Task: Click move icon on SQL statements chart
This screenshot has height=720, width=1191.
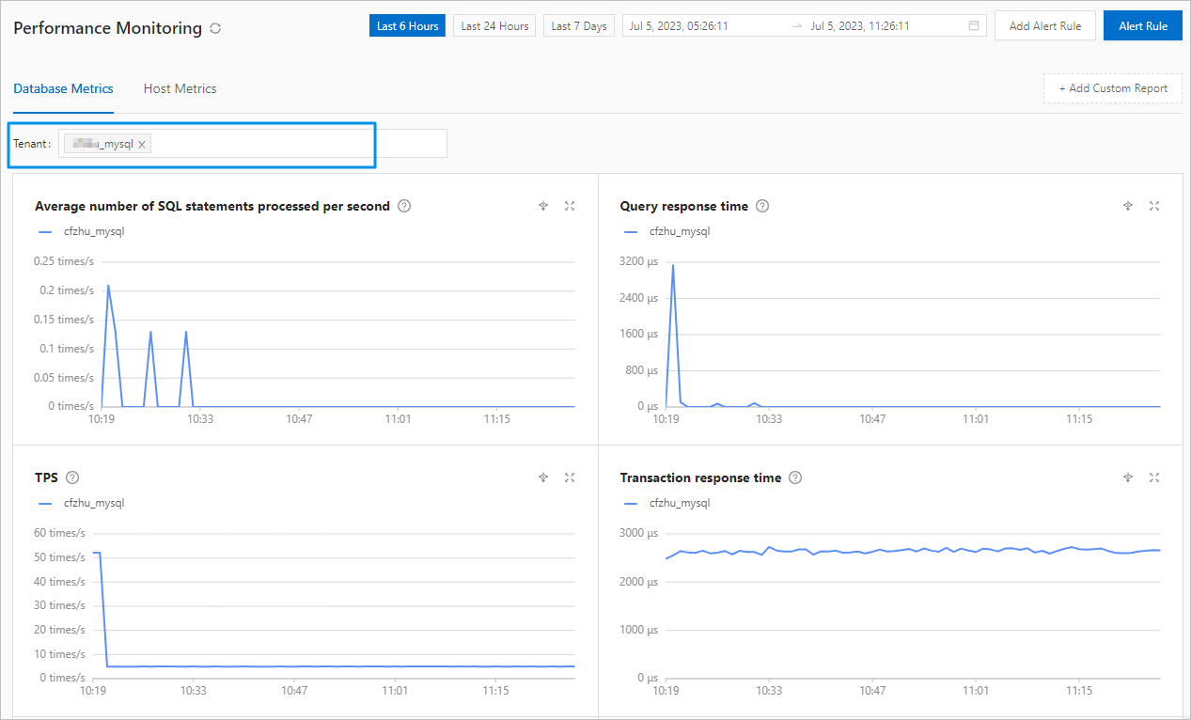Action: (x=542, y=206)
